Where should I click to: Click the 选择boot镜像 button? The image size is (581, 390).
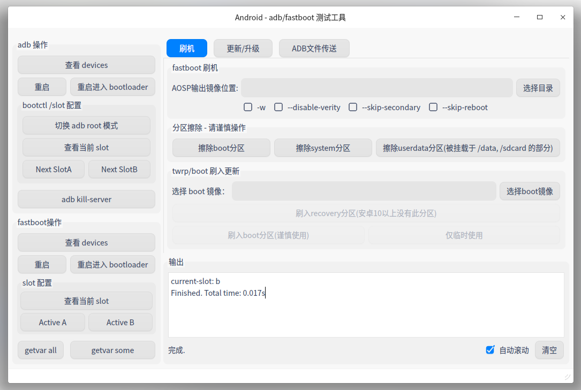(x=530, y=191)
